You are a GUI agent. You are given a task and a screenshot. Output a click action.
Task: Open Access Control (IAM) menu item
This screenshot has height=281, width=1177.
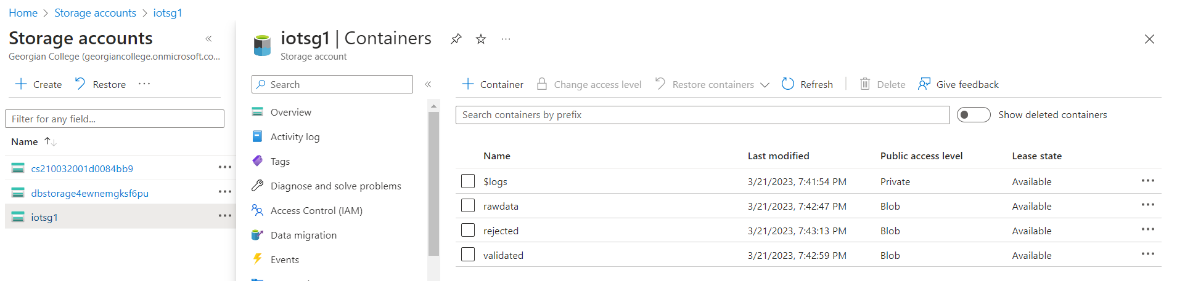pyautogui.click(x=316, y=211)
